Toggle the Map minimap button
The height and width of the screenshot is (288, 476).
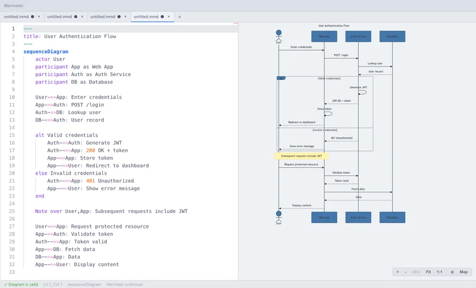coord(464,272)
